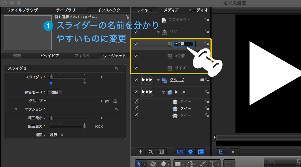Click the gear icon of first タイ… row
301x167 pixels.
coord(175,102)
